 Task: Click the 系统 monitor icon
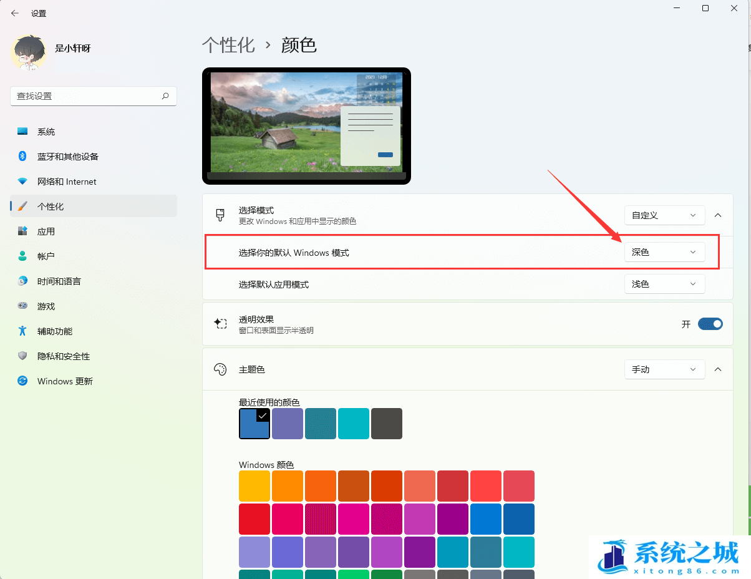22,132
